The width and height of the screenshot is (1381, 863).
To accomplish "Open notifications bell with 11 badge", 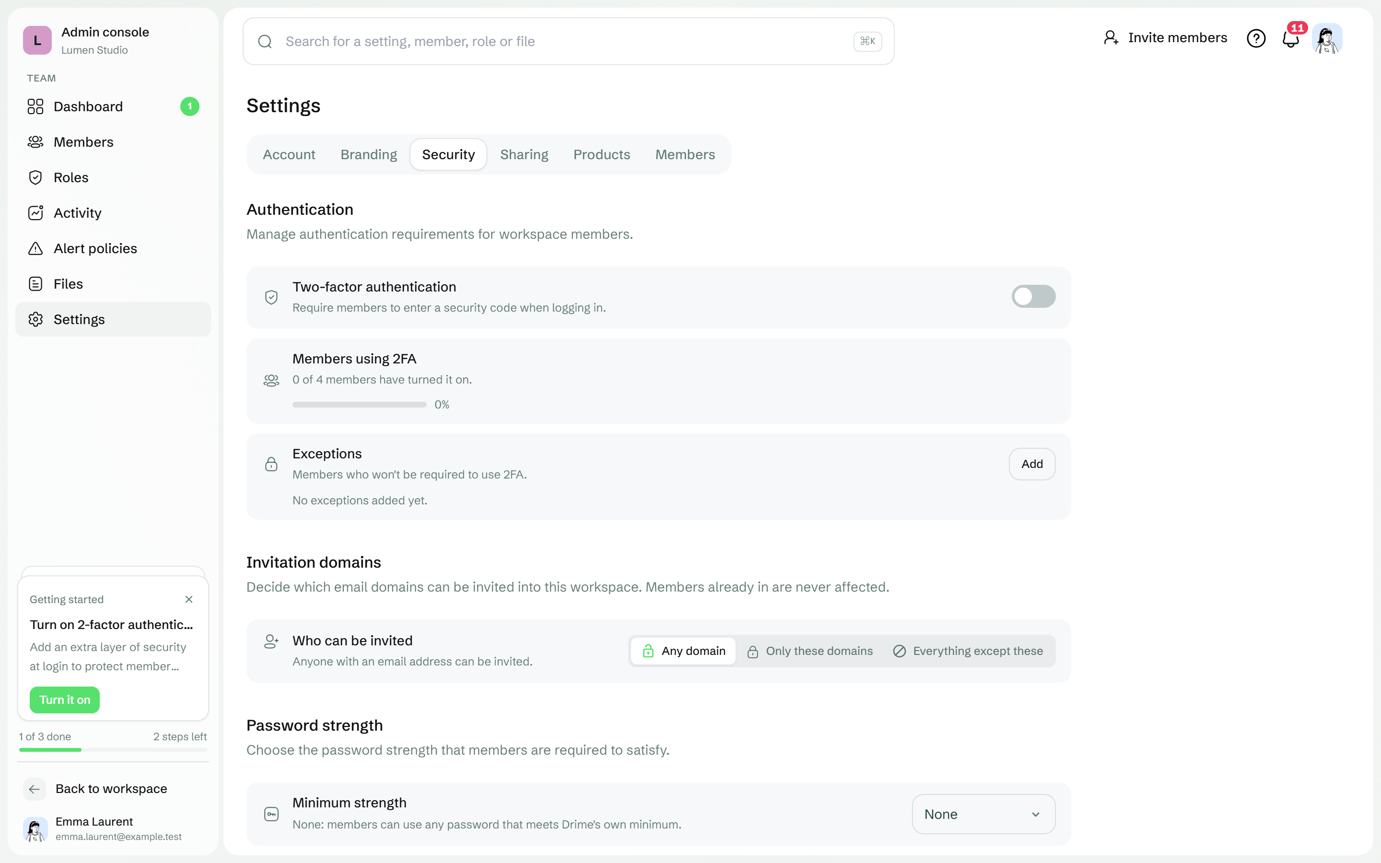I will (x=1291, y=38).
